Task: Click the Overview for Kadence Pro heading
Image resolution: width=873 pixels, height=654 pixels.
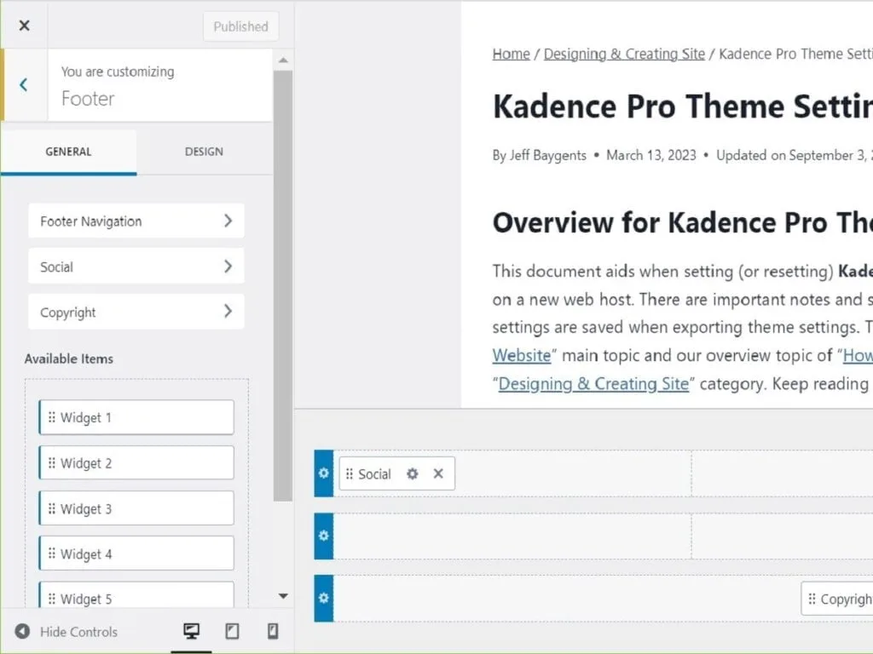Action: pos(683,222)
